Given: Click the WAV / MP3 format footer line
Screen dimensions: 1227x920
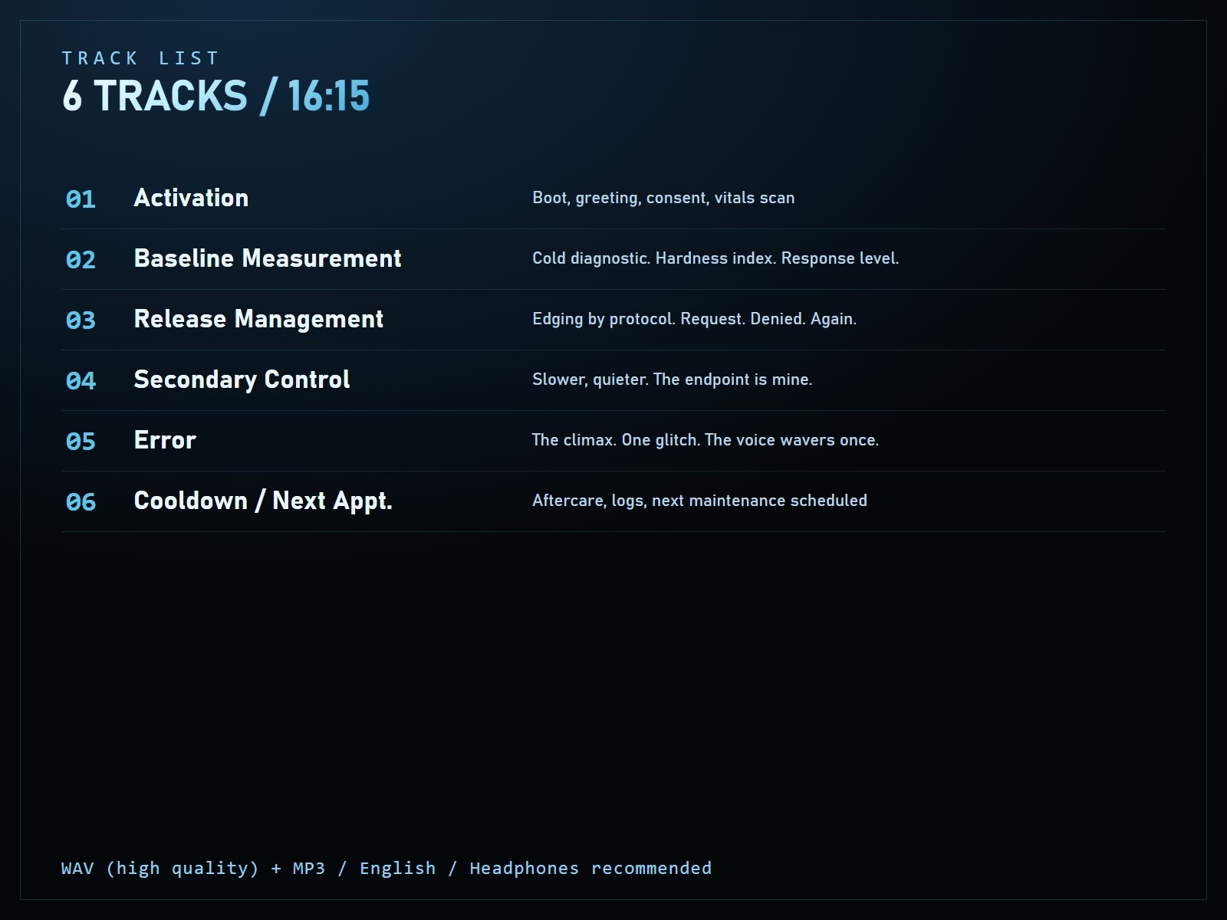Looking at the screenshot, I should (387, 869).
